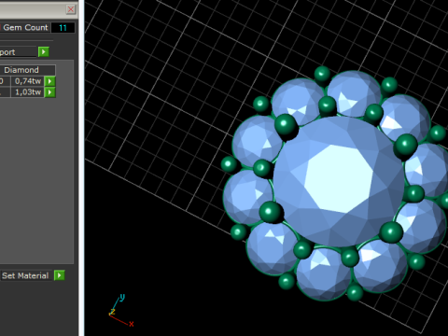
Task: Click the Gem Count value 11
Action: 63,28
